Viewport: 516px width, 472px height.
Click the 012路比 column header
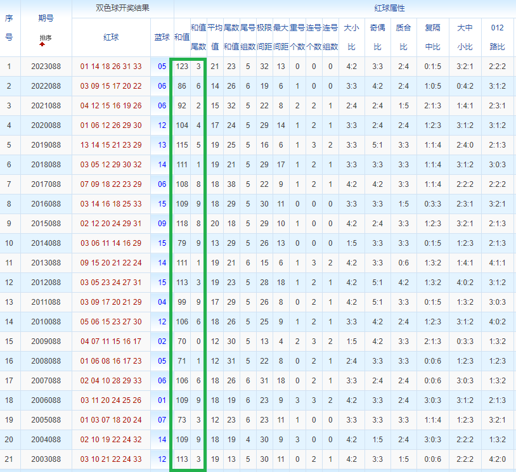(497, 37)
